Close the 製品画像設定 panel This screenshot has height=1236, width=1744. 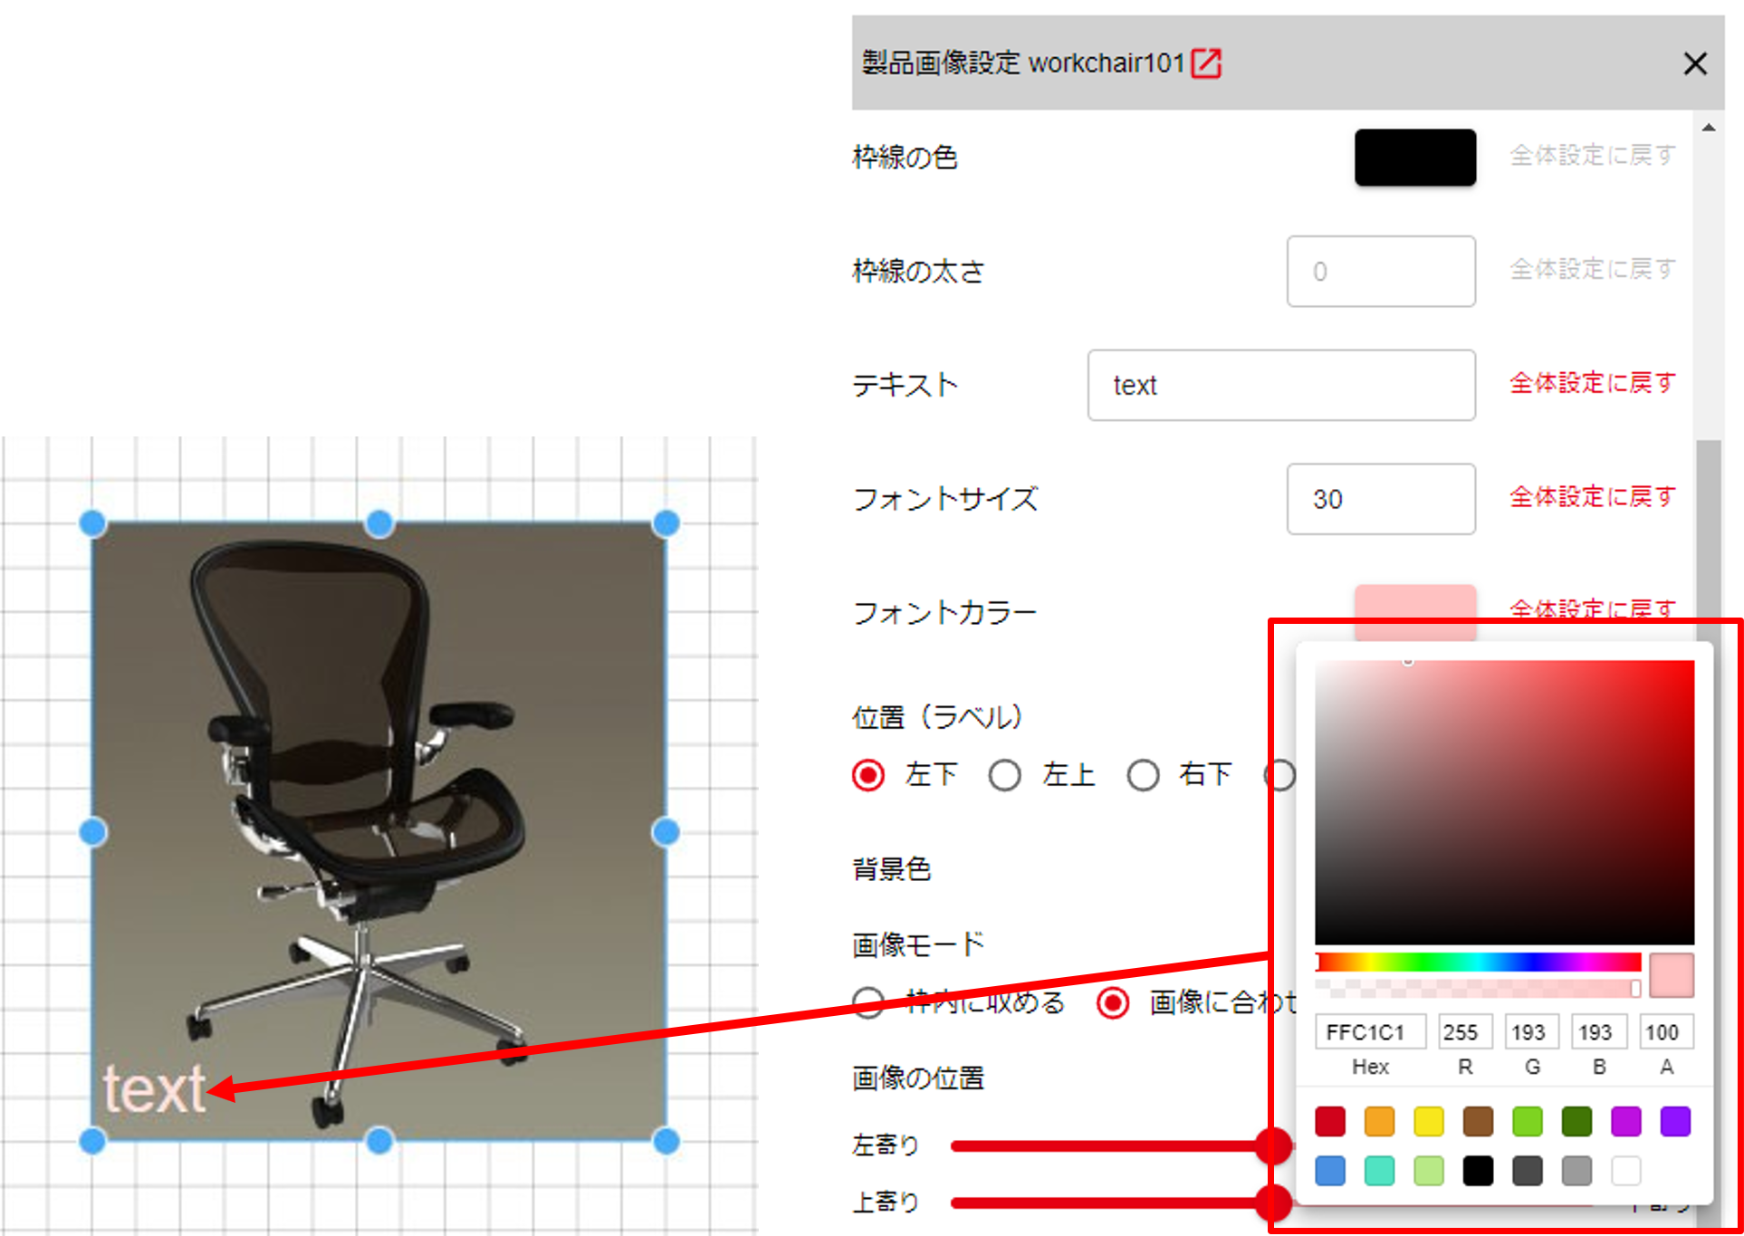[x=1694, y=63]
